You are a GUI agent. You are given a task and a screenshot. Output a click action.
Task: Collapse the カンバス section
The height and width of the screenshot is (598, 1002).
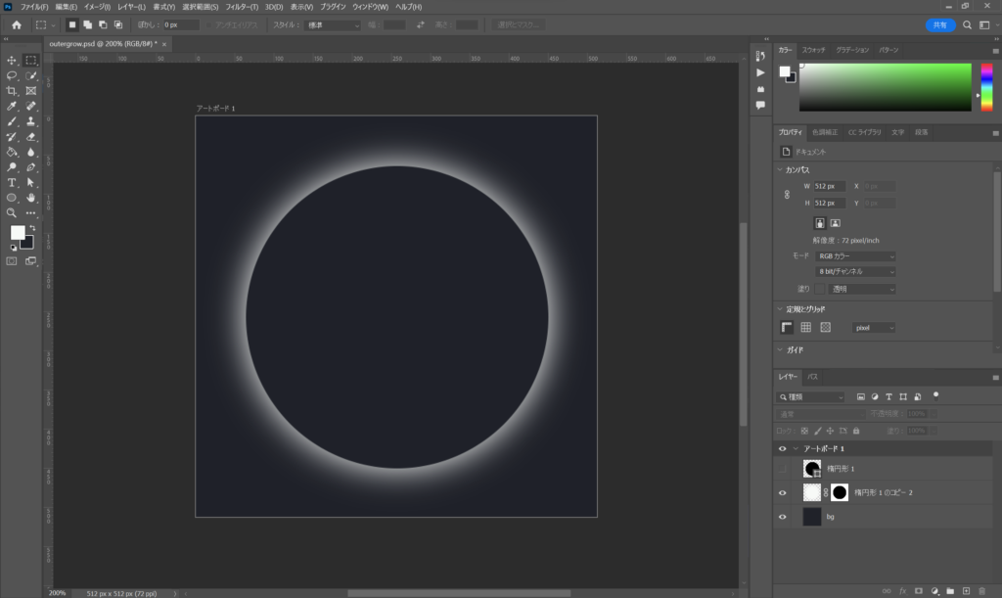click(x=780, y=169)
